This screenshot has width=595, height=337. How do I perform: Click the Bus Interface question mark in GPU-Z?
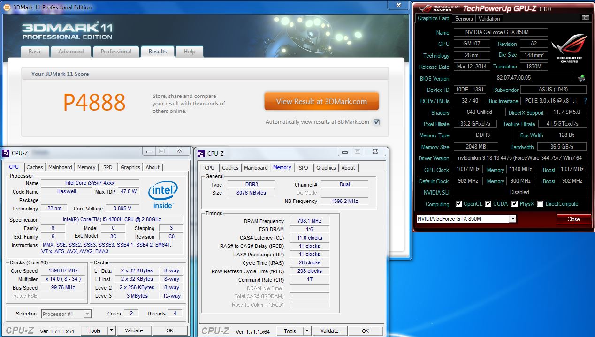[585, 101]
